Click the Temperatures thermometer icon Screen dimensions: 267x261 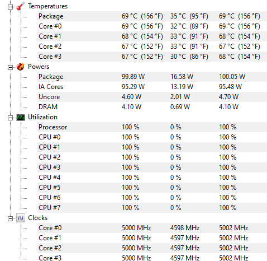click(x=21, y=6)
